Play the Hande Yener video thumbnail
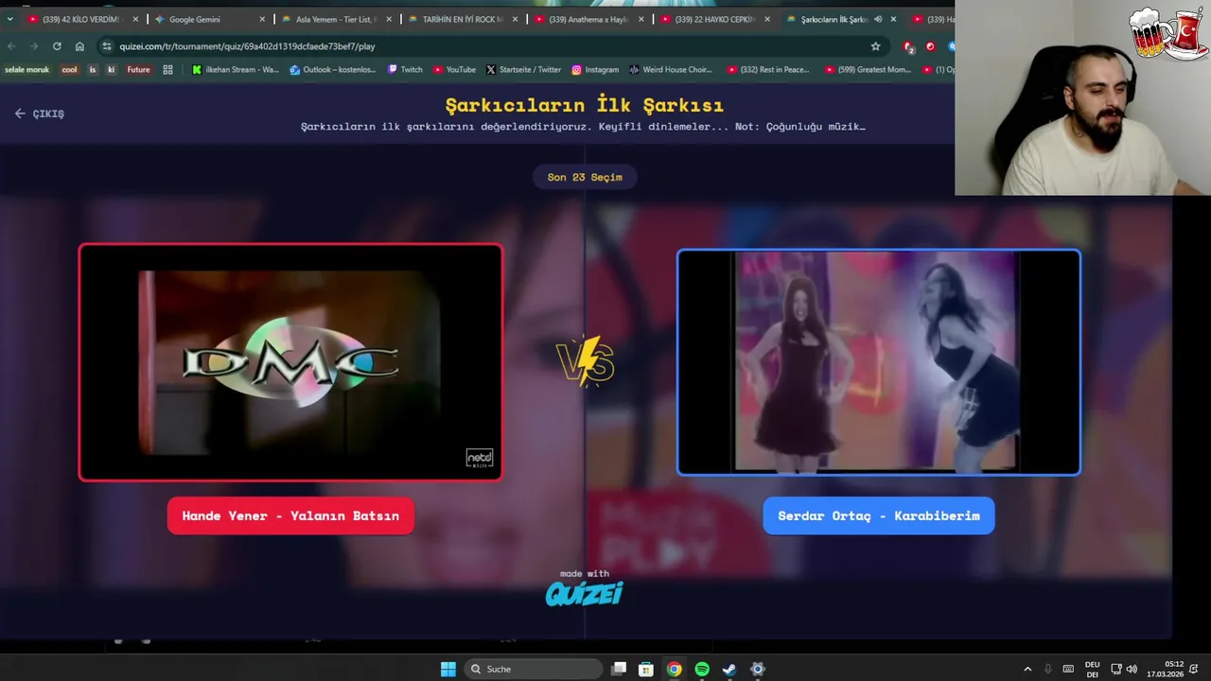This screenshot has width=1211, height=681. (x=290, y=362)
